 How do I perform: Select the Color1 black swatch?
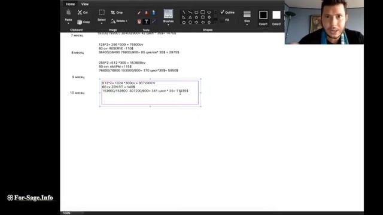(263, 15)
